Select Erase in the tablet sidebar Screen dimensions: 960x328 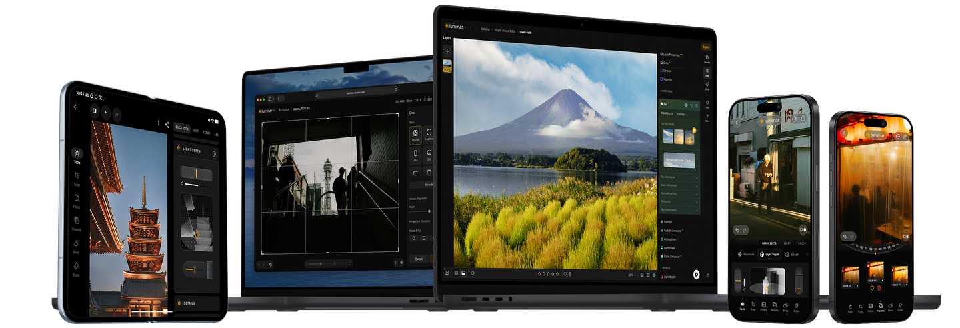76,268
